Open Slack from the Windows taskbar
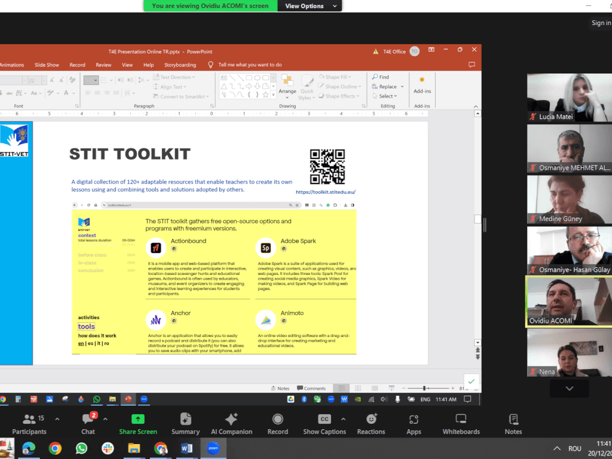This screenshot has width=612, height=459. point(108,448)
